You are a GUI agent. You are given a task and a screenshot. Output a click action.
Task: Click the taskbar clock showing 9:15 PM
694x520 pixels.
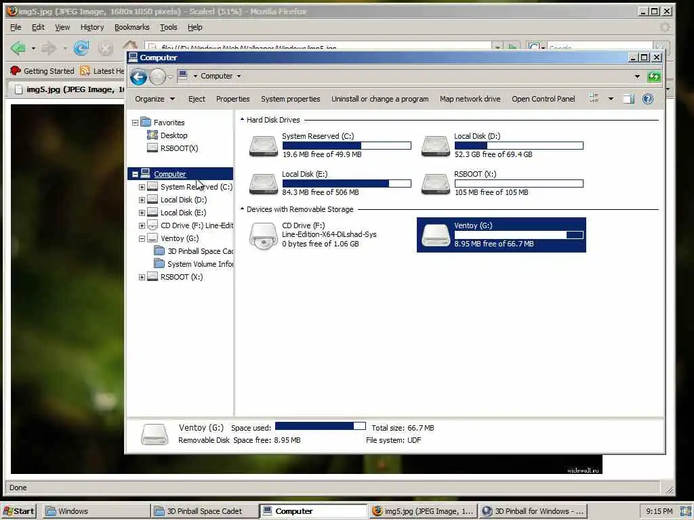coord(659,511)
